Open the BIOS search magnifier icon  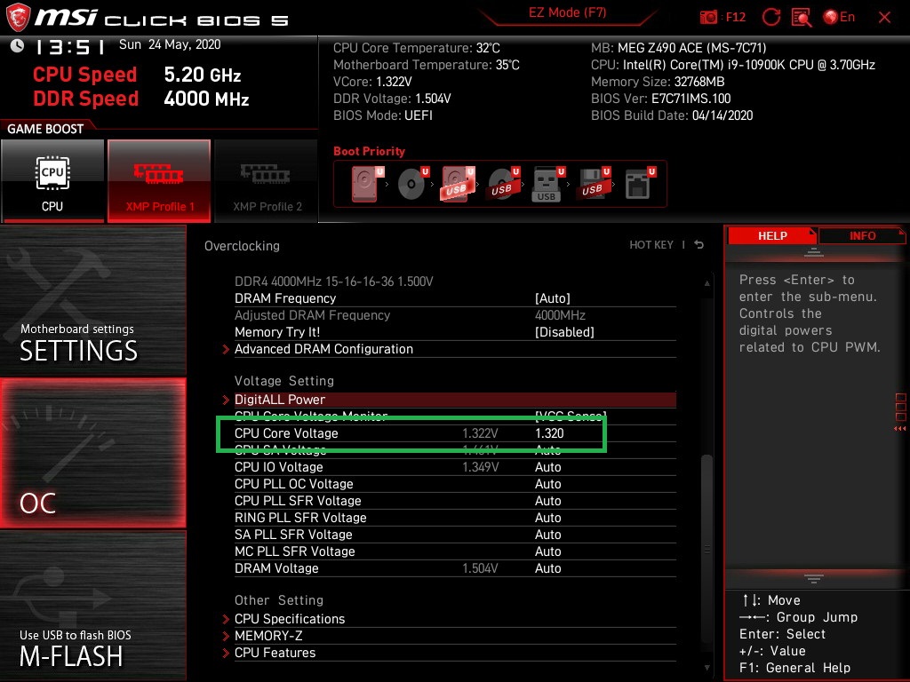click(x=802, y=18)
